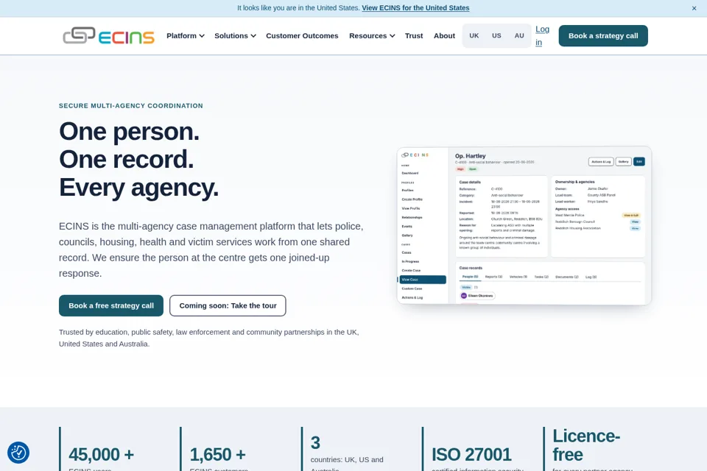The height and width of the screenshot is (471, 707).
Task: Dismiss the United States location banner
Action: pos(694,8)
